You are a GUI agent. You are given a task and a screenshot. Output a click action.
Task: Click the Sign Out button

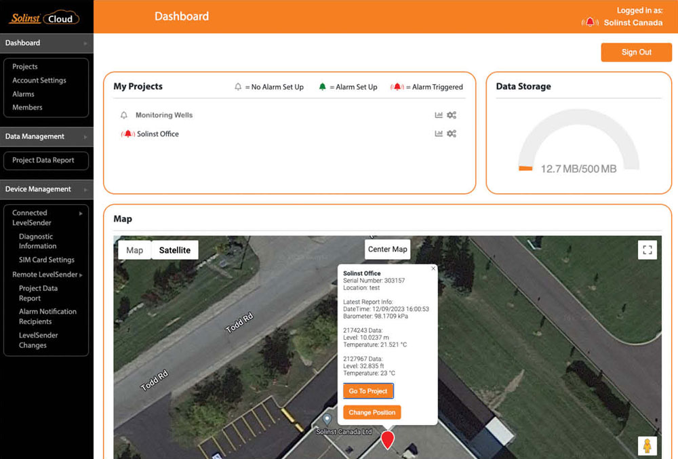636,52
